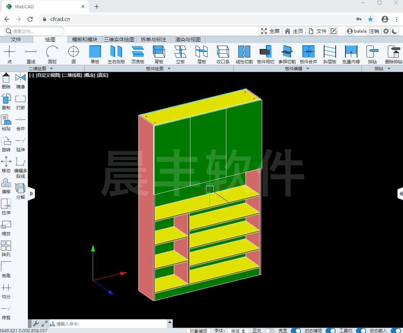Select the 阵列 array tool

tap(6, 248)
